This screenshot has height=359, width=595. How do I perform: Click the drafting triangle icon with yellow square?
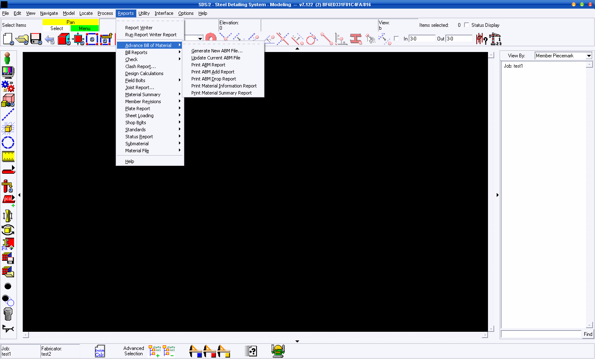tap(224, 351)
